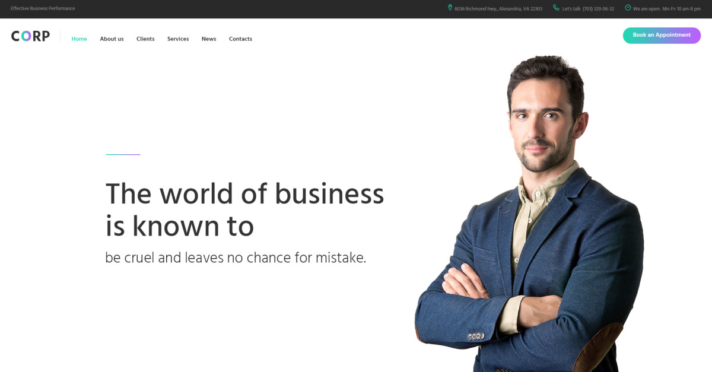Click the 'be cruel and leaves' subtitle
Image resolution: width=712 pixels, height=372 pixels.
click(236, 258)
